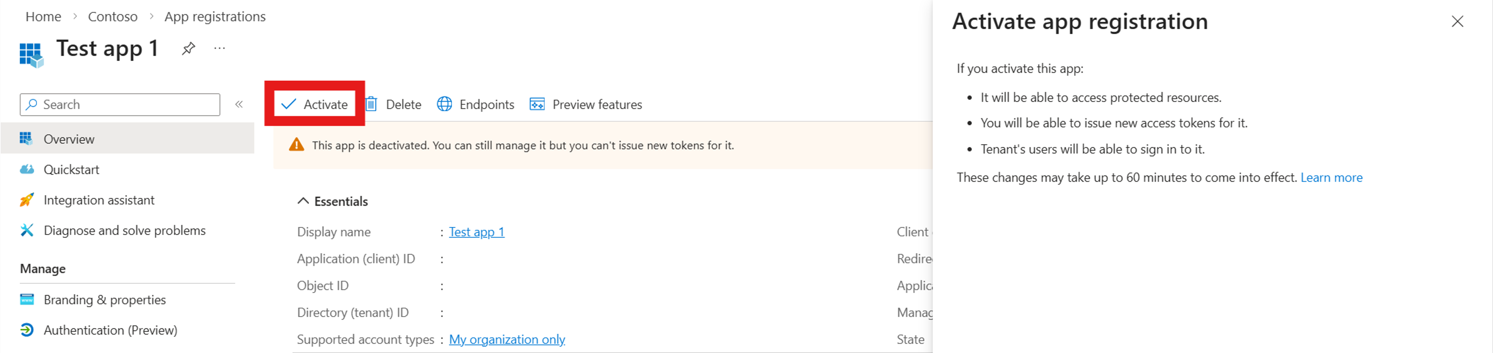The width and height of the screenshot is (1493, 353).
Task: Activate the app registration
Action: (314, 104)
